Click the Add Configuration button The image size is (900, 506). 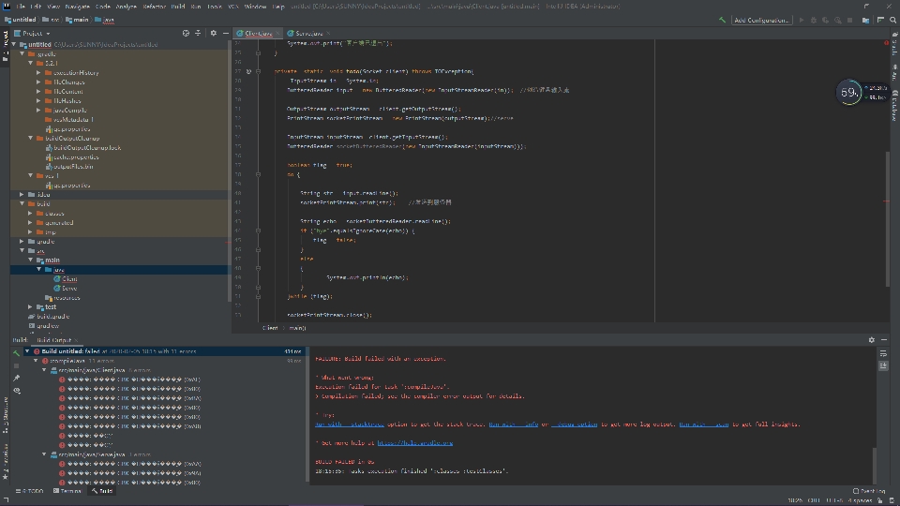(760, 19)
